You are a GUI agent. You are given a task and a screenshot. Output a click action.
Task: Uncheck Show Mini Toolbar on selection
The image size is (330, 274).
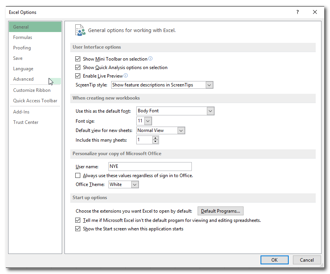pyautogui.click(x=78, y=59)
